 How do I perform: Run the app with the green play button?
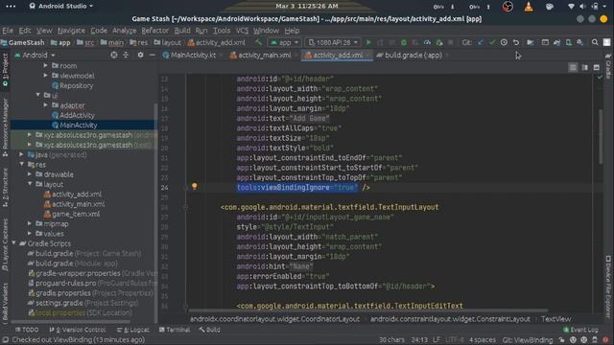(368, 42)
